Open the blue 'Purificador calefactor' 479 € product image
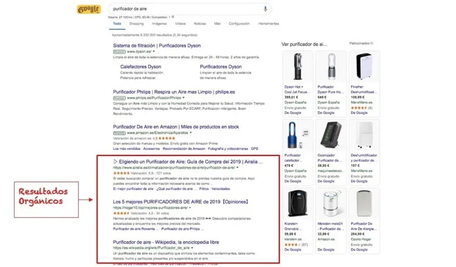456x267 pixels. tap(292, 135)
